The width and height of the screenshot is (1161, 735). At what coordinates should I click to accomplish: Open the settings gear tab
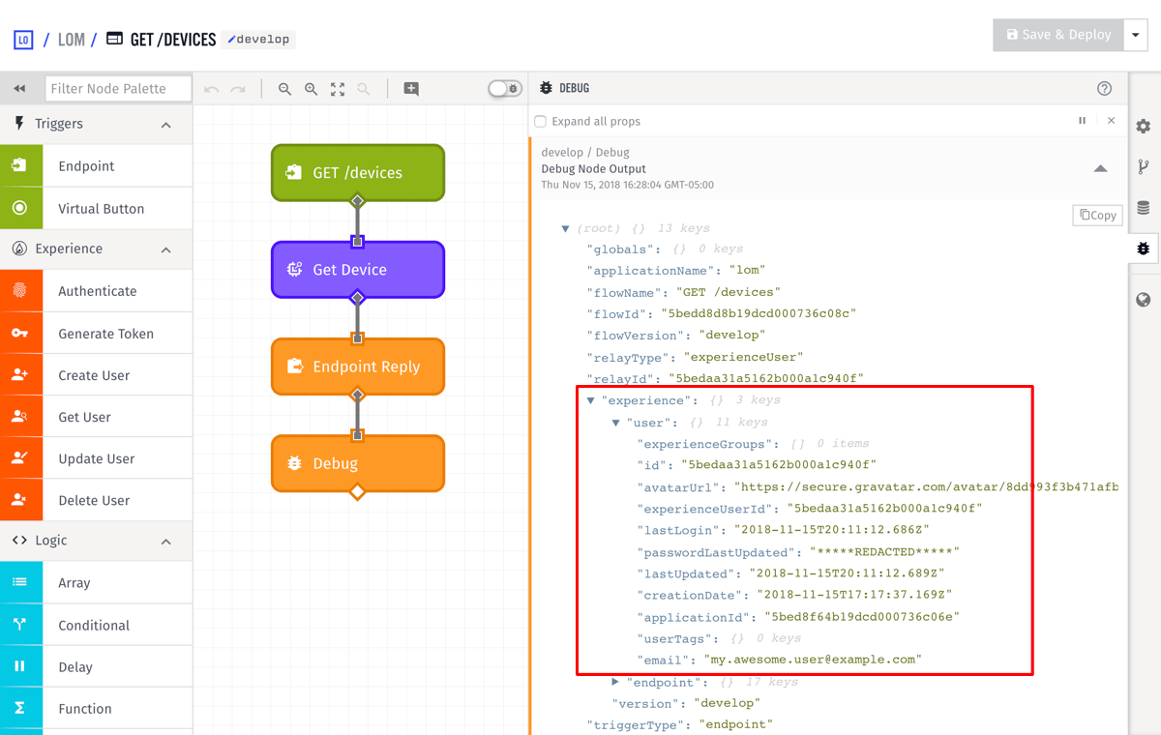pos(1144,127)
